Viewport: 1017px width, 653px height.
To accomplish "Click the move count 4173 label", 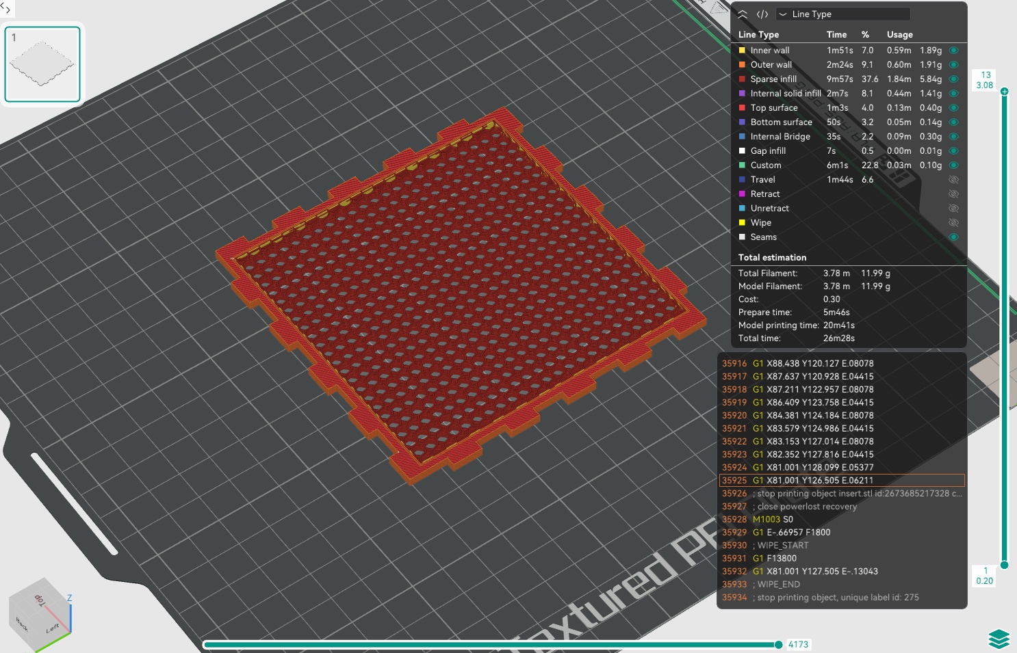I will click(798, 645).
